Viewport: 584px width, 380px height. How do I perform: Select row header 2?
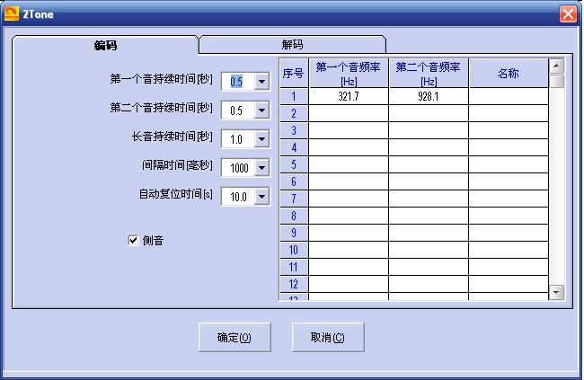click(294, 113)
